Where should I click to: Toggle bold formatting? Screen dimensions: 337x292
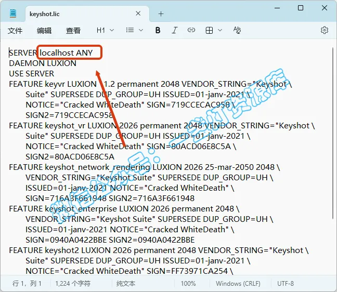pyautogui.click(x=158, y=30)
